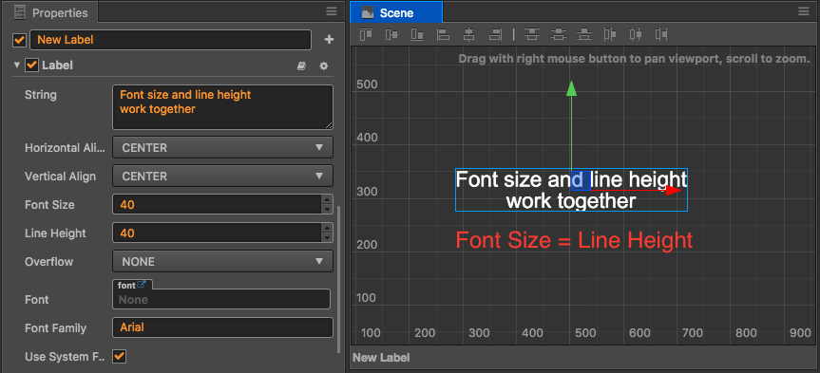Screen dimensions: 820x373
Task: Click the Distribute Bottom edges icon
Action: coord(584,34)
